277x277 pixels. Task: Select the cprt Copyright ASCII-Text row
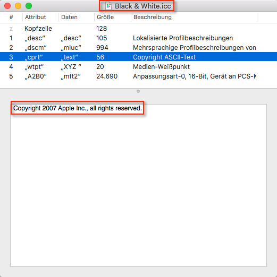click(138, 57)
